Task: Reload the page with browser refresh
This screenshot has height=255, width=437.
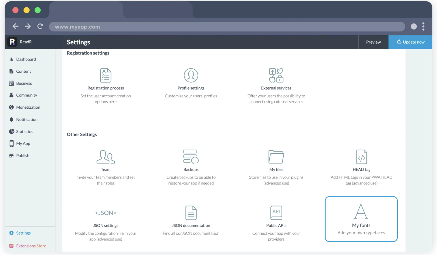Action: coord(40,26)
